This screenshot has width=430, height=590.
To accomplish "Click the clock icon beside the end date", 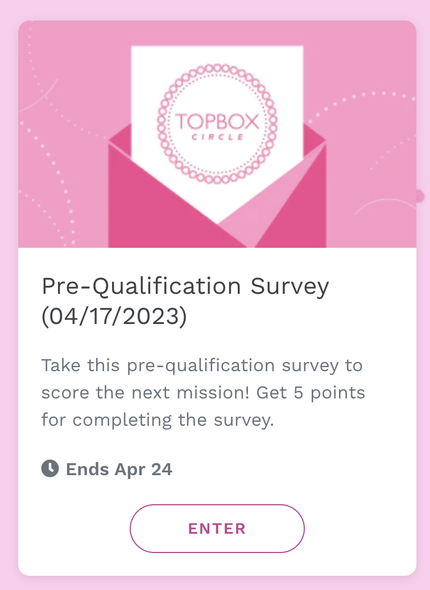I will [50, 468].
